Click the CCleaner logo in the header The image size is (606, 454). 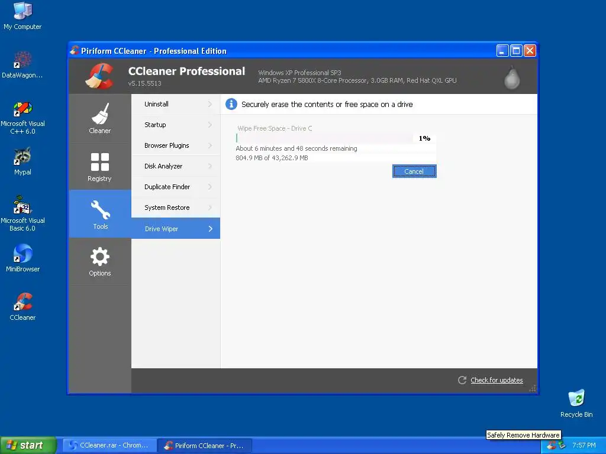coord(99,76)
